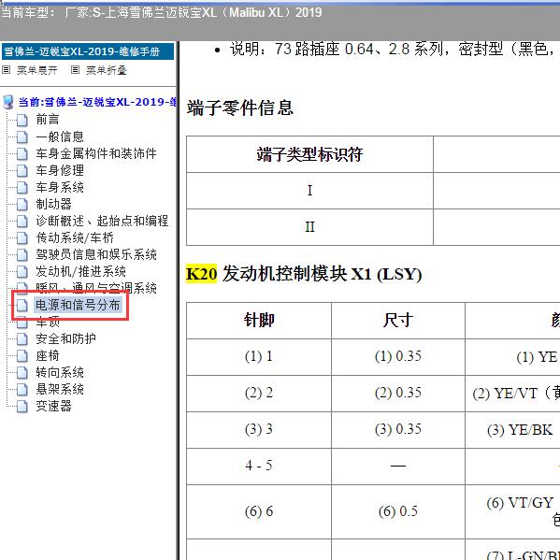Collapse all menus with 菜单折叠

pyautogui.click(x=106, y=70)
